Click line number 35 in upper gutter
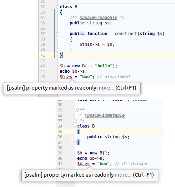The width and height of the screenshot is (175, 187). click(42, 23)
